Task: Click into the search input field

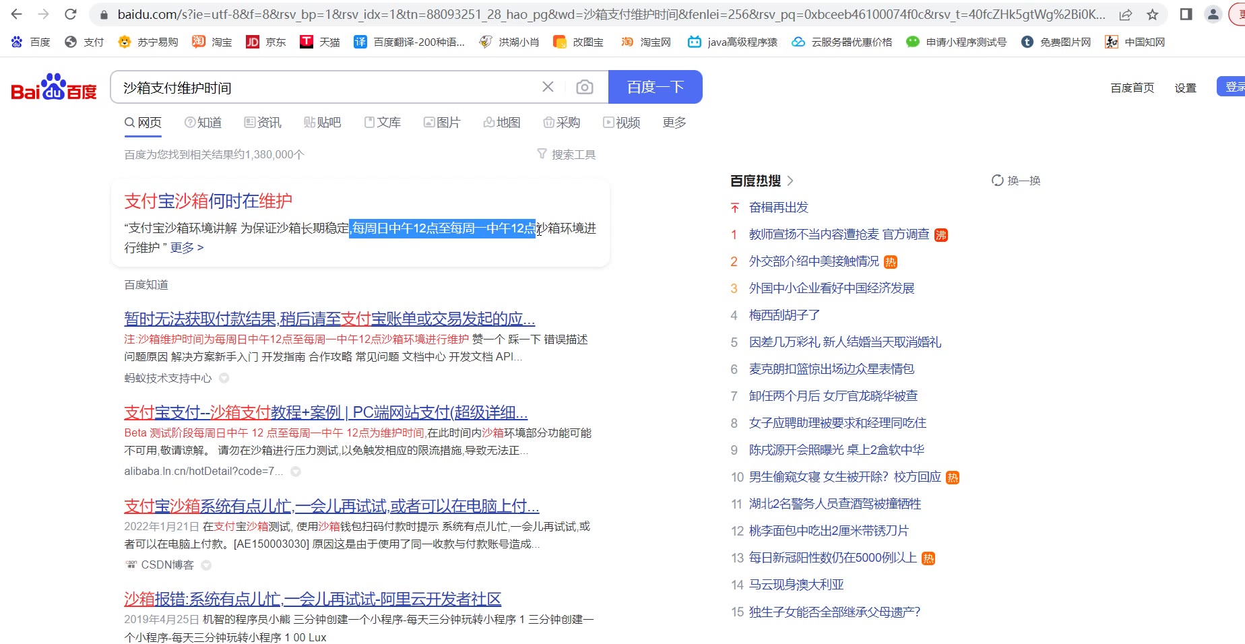Action: pos(323,88)
